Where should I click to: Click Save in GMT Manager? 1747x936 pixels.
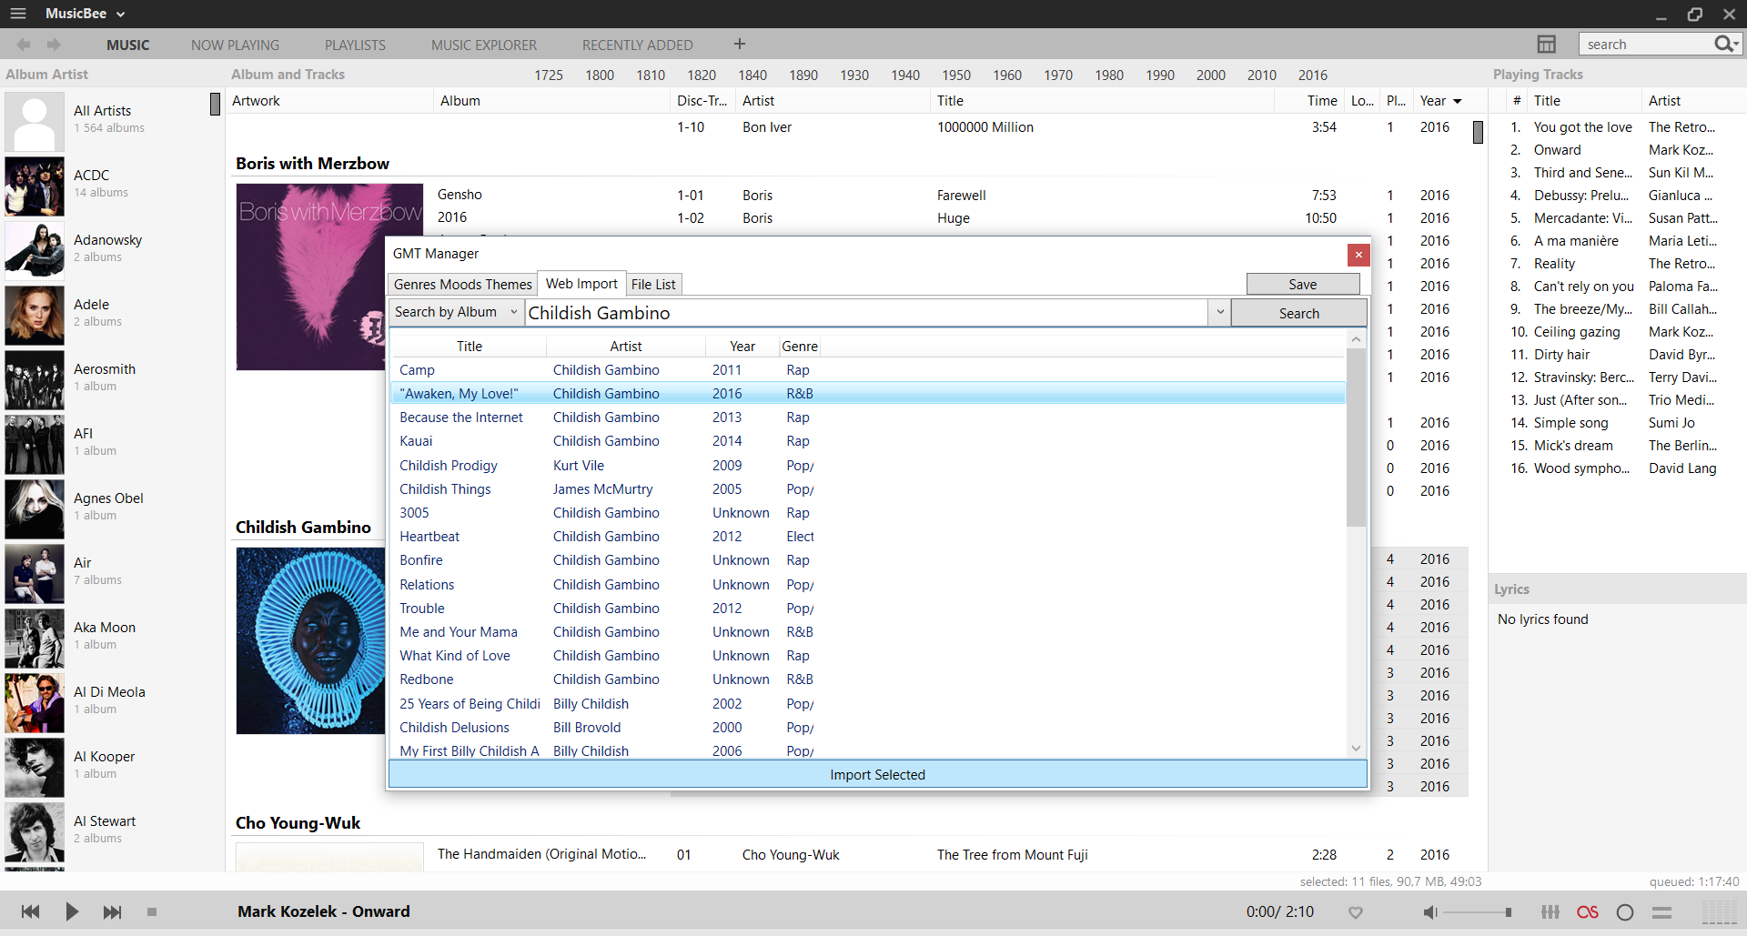click(1303, 284)
